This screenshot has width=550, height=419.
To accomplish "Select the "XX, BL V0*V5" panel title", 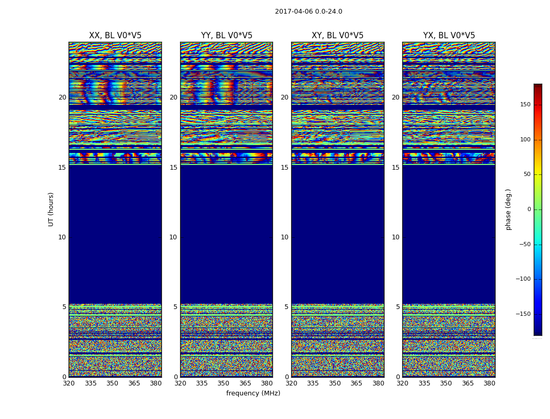I will [x=115, y=36].
